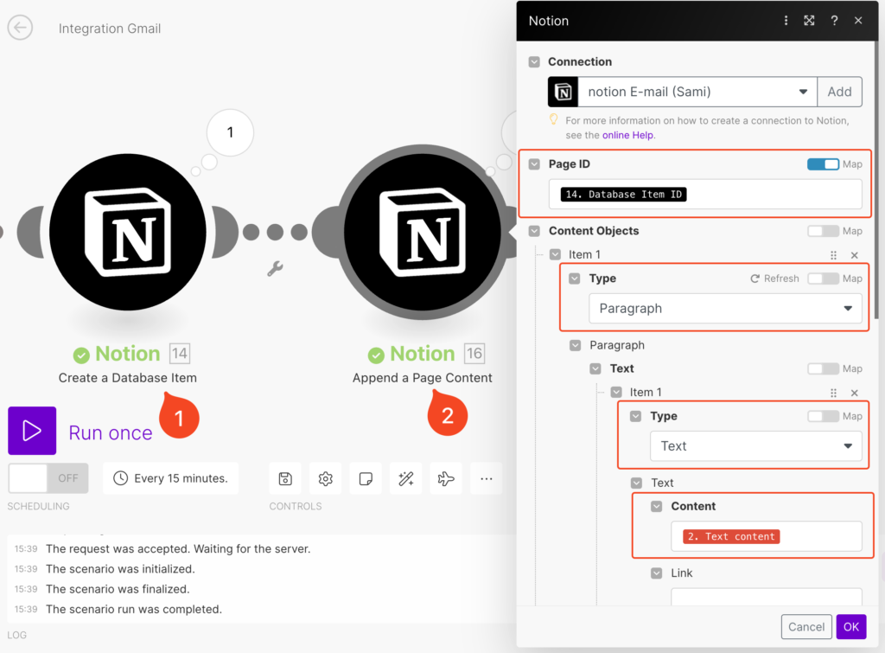Remove Text Item 1 with the X

855,393
